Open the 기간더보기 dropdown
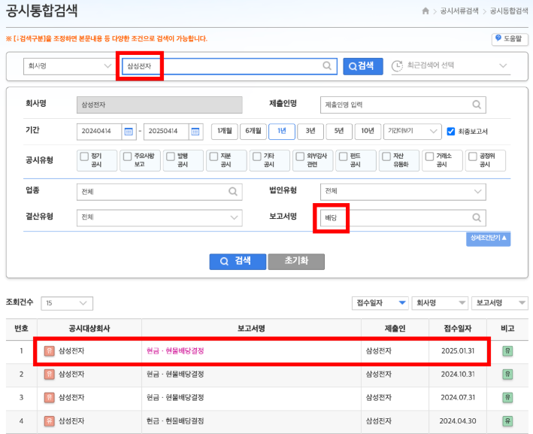The width and height of the screenshot is (533, 434). click(412, 132)
